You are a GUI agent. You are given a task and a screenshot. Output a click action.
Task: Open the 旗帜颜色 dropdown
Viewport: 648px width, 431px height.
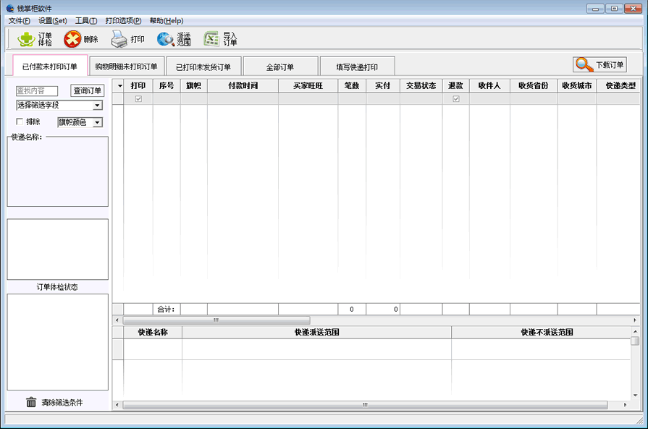(98, 121)
